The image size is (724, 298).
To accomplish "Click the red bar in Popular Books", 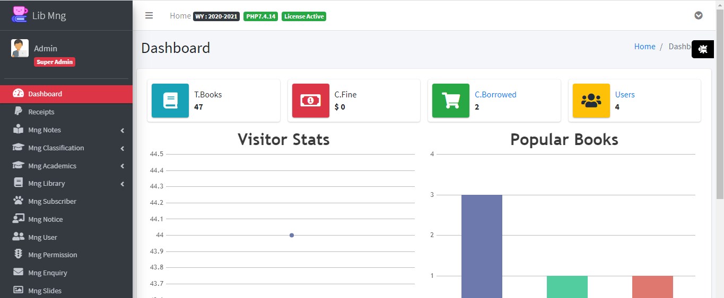I will click(x=652, y=287).
